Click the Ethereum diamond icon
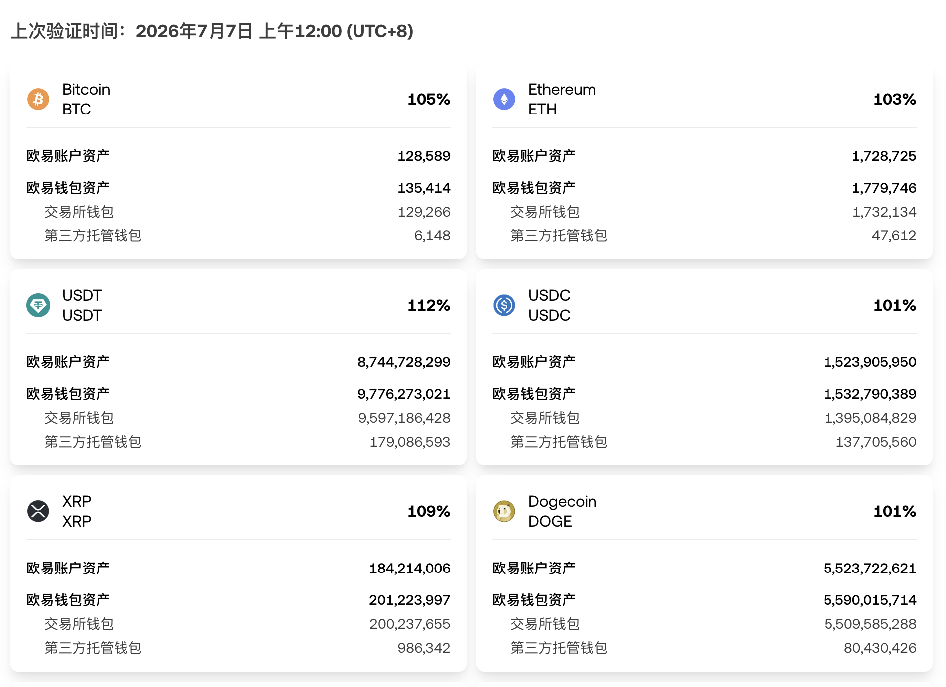Viewport: 946px width, 687px height. (x=504, y=99)
